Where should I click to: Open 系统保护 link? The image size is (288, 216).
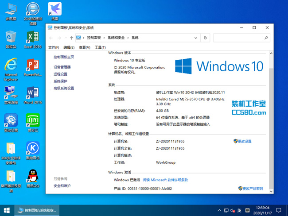pos(60,81)
